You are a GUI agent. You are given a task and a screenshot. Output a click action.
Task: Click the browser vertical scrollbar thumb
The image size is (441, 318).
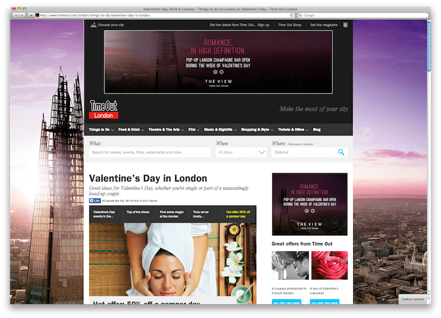(429, 46)
